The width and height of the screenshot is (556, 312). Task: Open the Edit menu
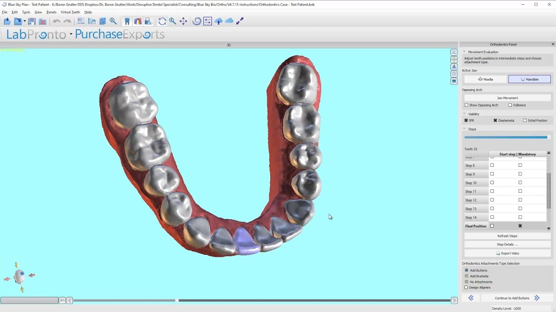click(x=15, y=12)
